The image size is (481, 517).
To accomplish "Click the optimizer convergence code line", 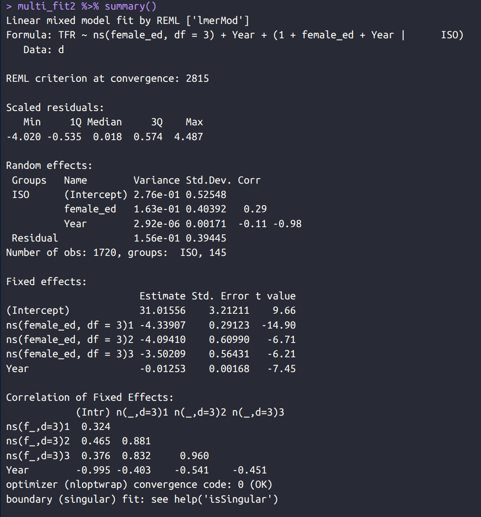I will pyautogui.click(x=139, y=485).
